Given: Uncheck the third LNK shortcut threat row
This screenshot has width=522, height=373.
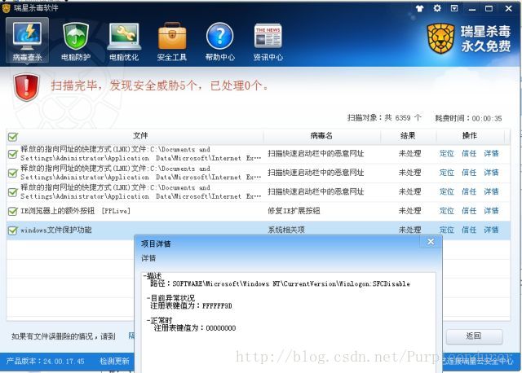Looking at the screenshot, I should pos(13,192).
